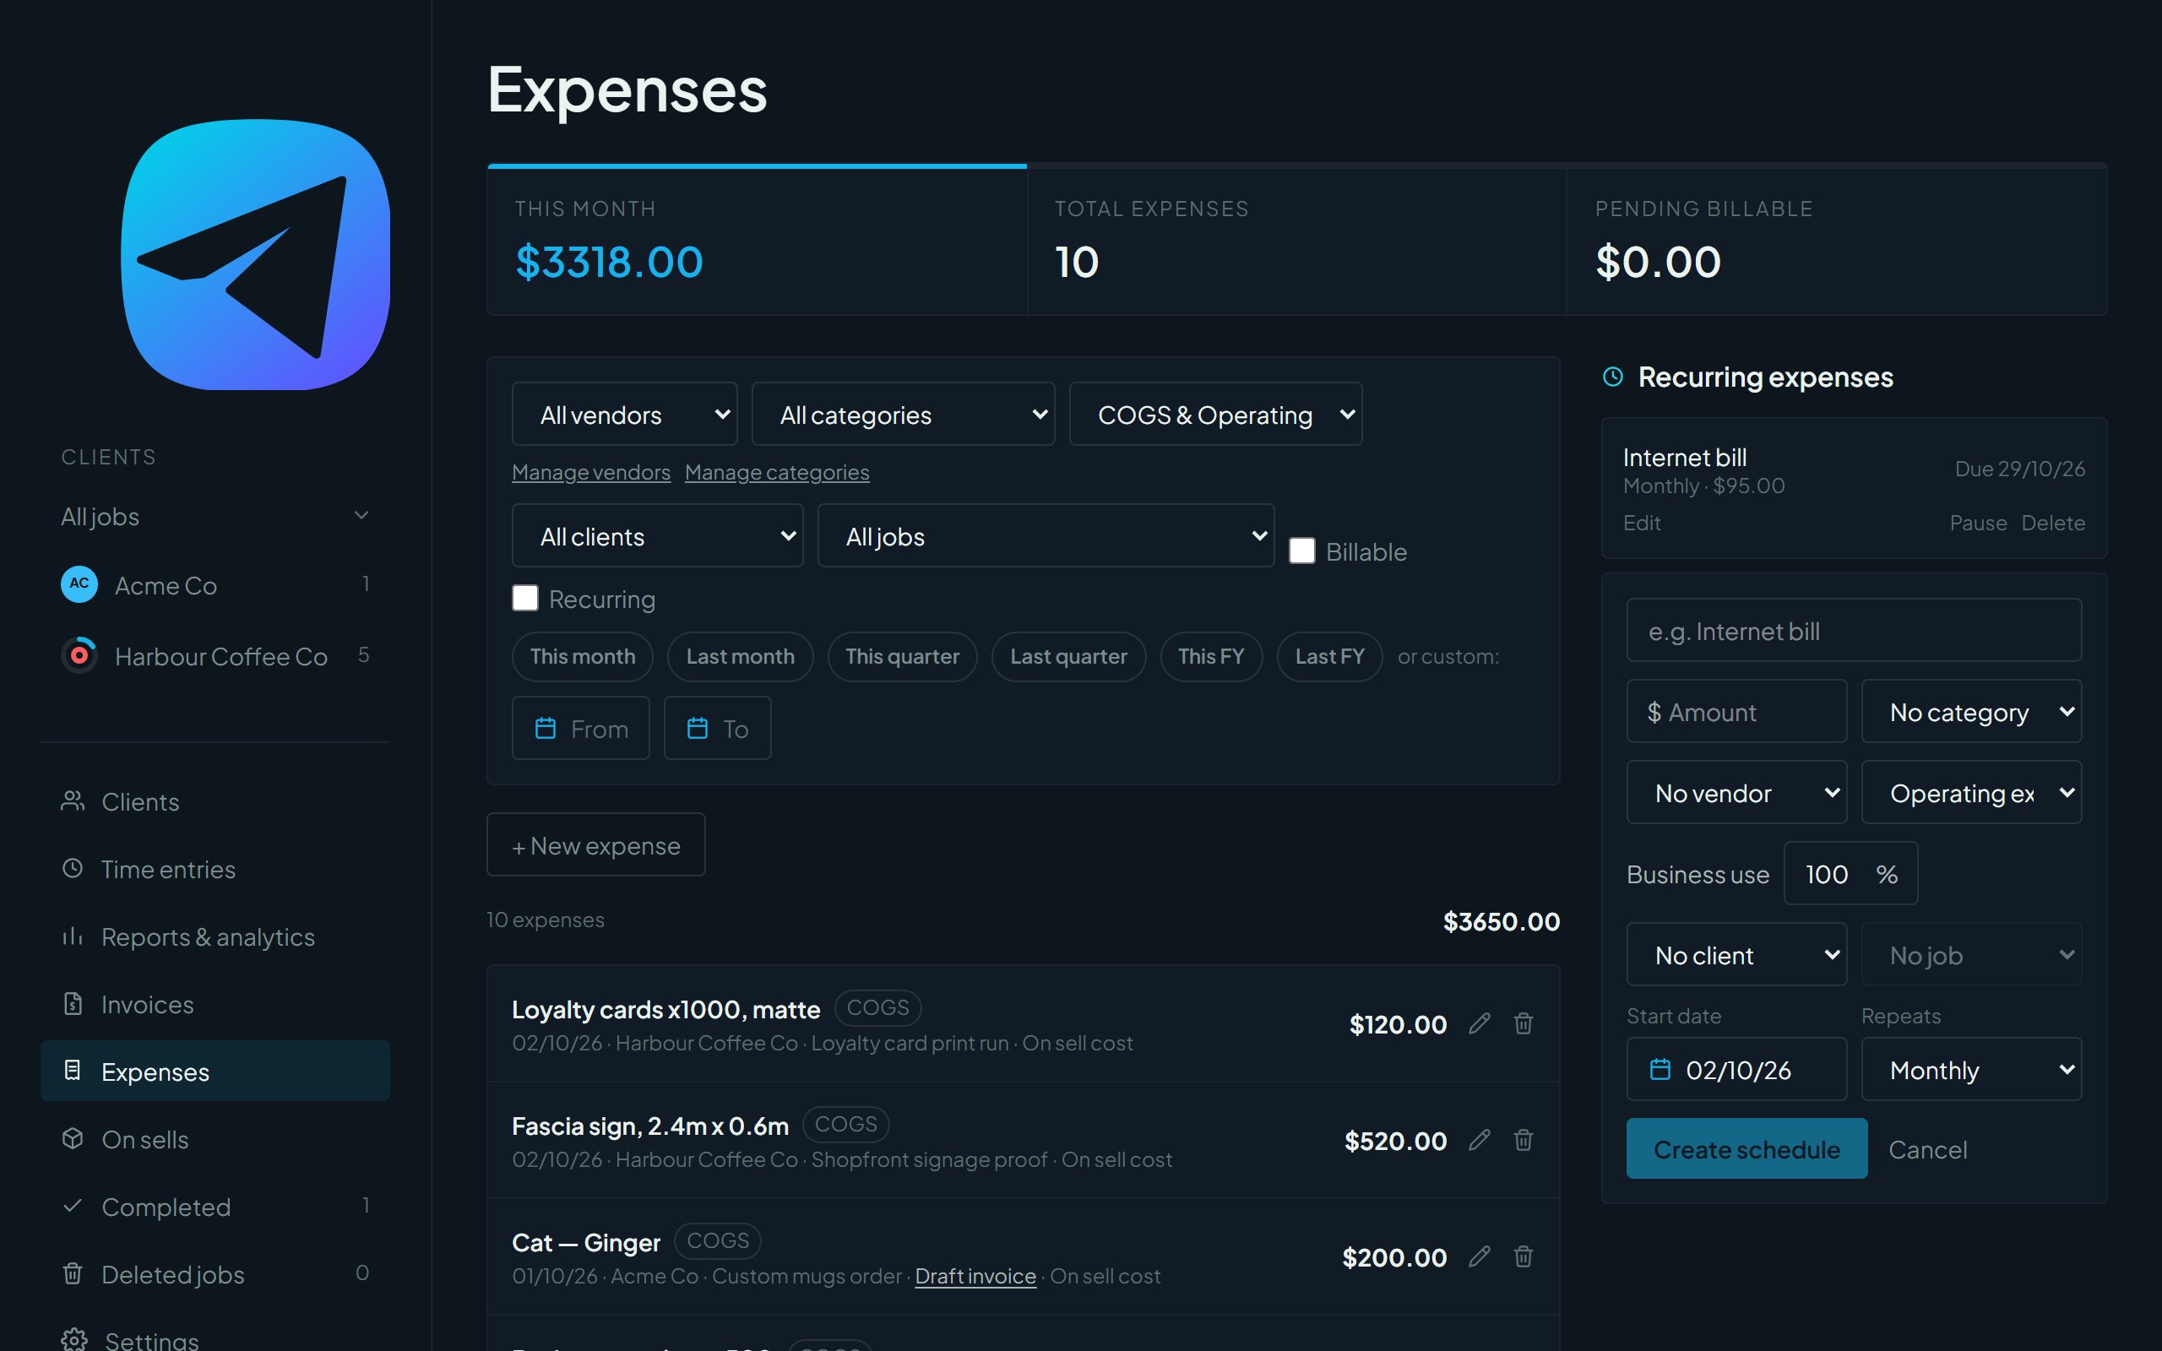Screen dimensions: 2162x1351
Task: Click the Reports & analytics bar chart icon
Action: [73, 936]
